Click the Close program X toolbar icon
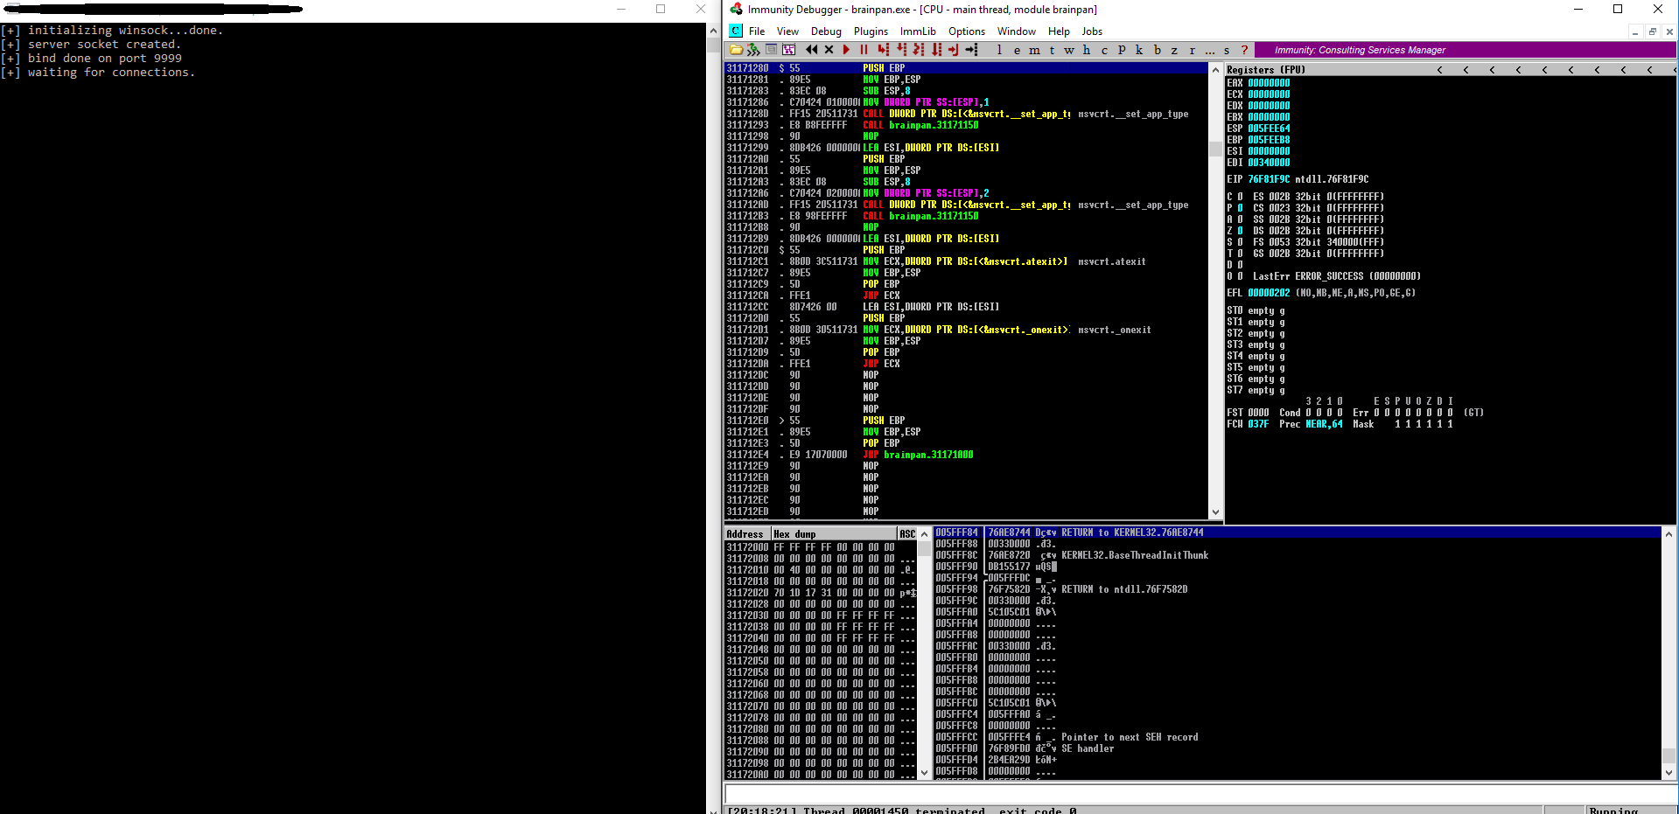The width and height of the screenshot is (1679, 814). 829,50
